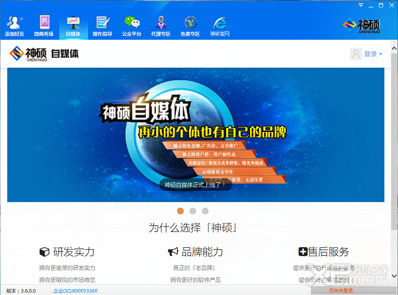Open the 操作指导 guide icon

(x=102, y=26)
